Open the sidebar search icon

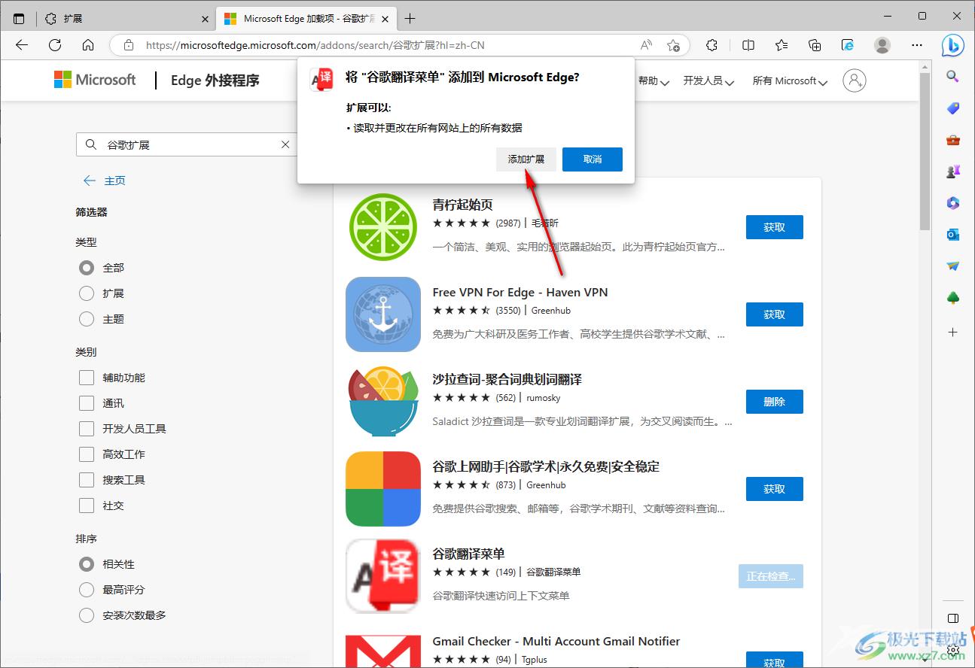952,77
